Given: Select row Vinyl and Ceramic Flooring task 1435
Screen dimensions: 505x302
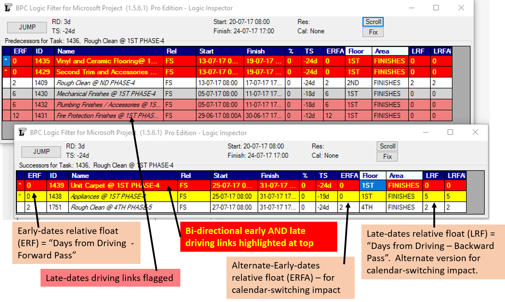Looking at the screenshot, I should tap(227, 61).
